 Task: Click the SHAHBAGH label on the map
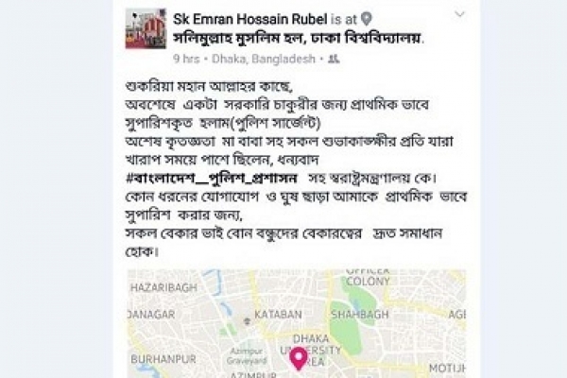(360, 315)
